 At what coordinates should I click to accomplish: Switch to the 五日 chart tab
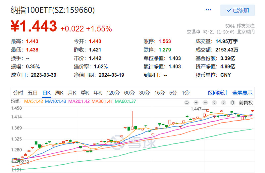pyautogui.click(x=32, y=93)
